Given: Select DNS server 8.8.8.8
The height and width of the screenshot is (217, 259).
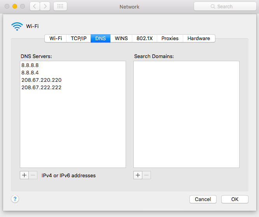Looking at the screenshot, I should (73, 65).
